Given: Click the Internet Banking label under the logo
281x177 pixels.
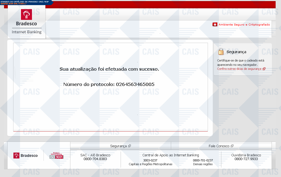Looking at the screenshot, I should pyautogui.click(x=27, y=32).
